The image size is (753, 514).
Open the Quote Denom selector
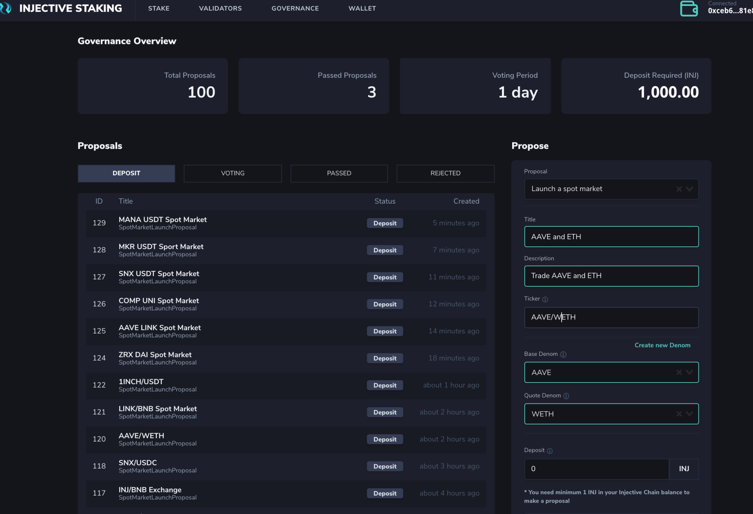[x=689, y=414]
